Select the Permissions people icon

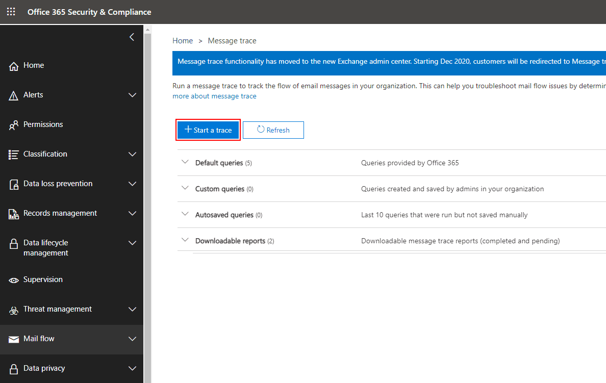point(14,125)
